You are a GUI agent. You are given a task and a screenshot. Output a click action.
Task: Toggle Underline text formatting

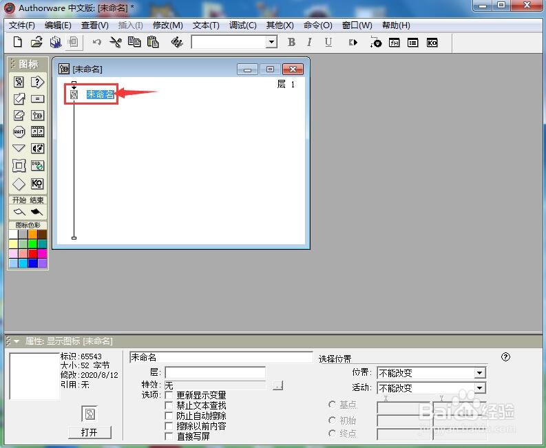click(328, 42)
